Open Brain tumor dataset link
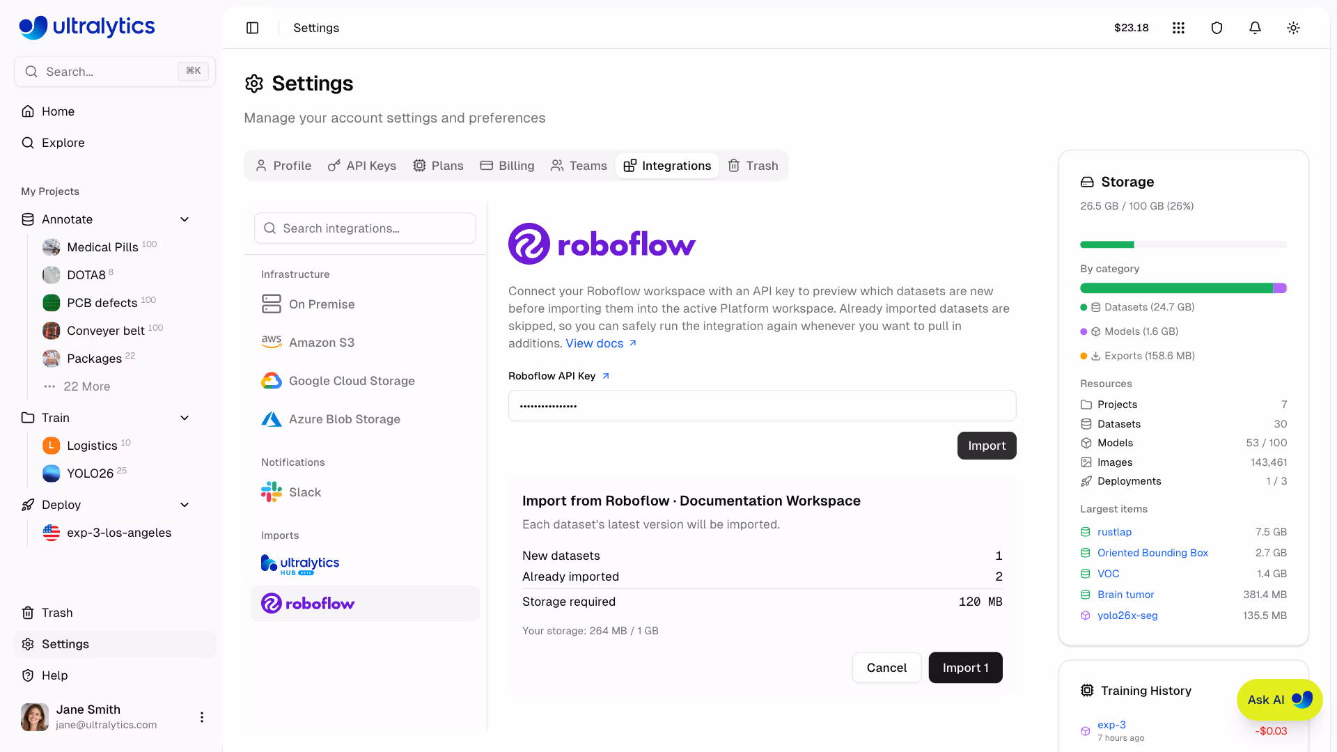Viewport: 1337px width, 752px height. pos(1125,595)
